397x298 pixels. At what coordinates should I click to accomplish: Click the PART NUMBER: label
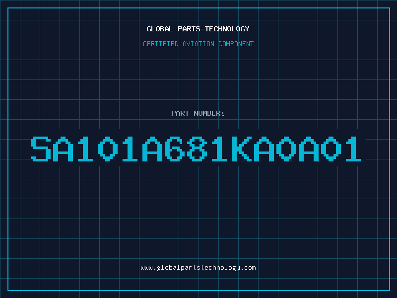(198, 113)
